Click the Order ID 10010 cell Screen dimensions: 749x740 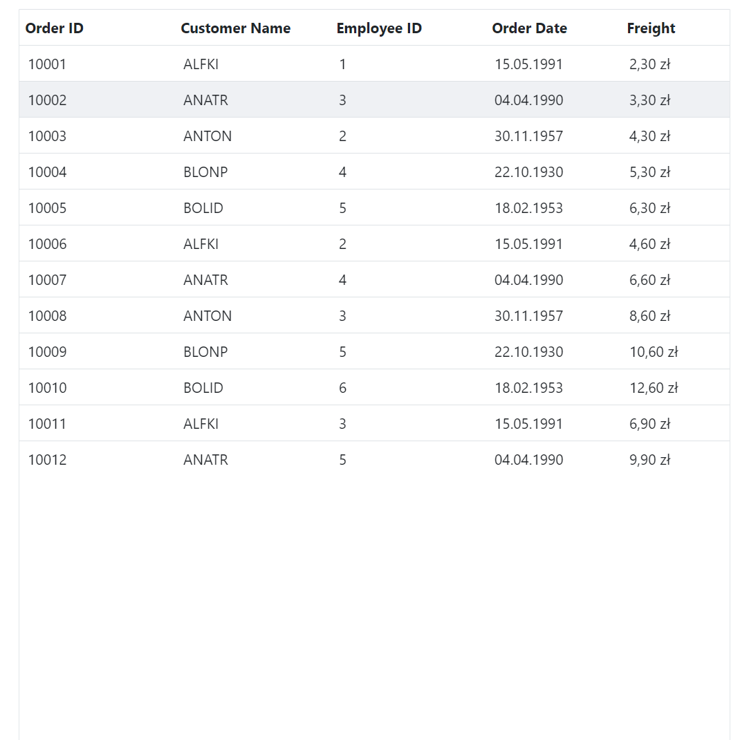[47, 388]
